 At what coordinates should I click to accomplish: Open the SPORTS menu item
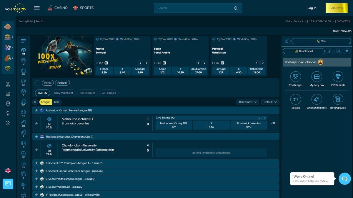click(x=83, y=8)
